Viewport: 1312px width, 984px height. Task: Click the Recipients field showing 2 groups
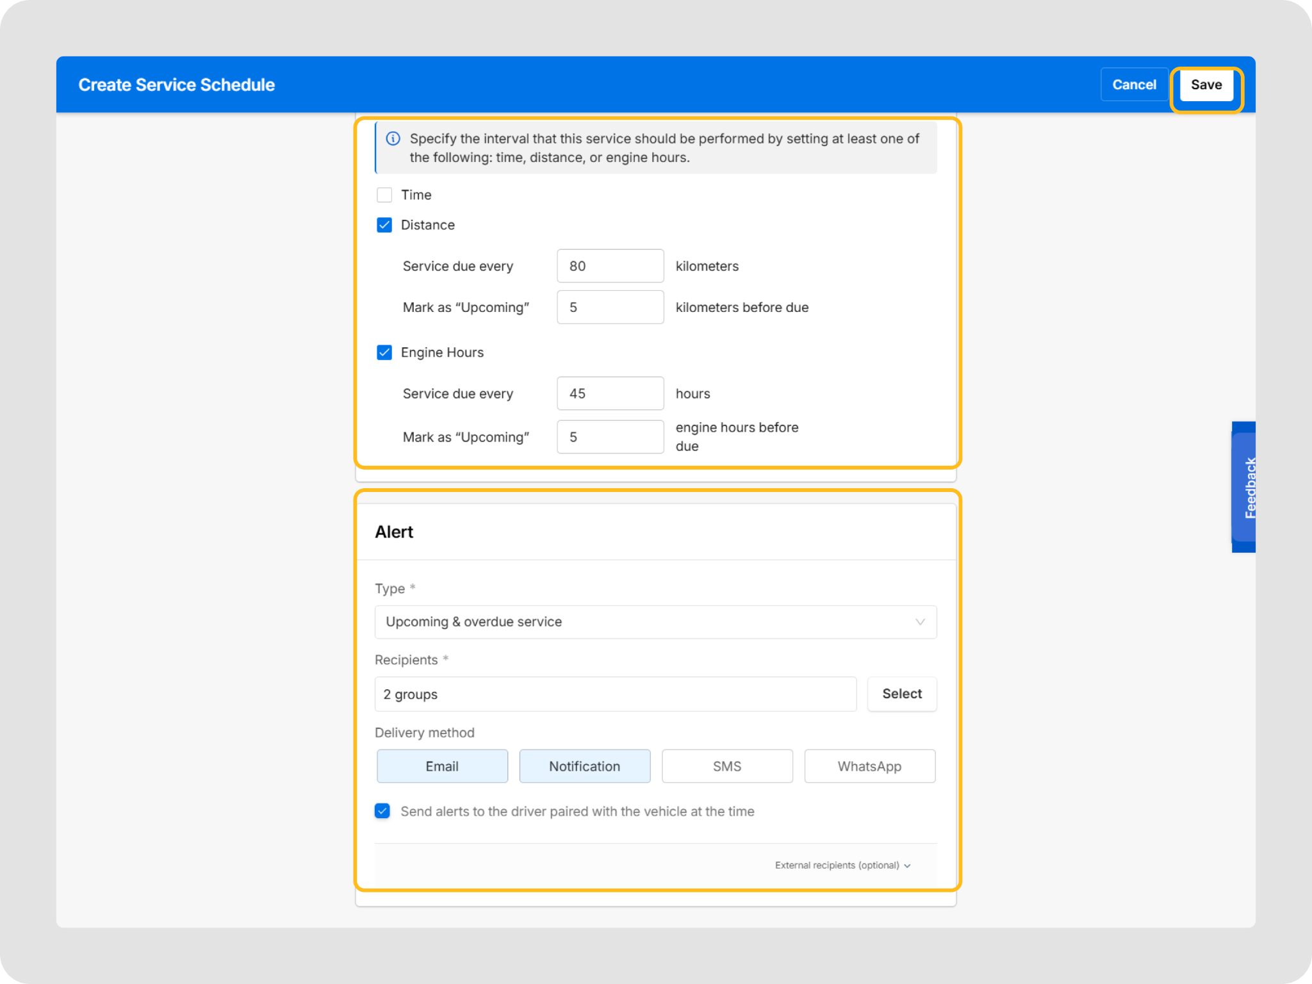(615, 694)
